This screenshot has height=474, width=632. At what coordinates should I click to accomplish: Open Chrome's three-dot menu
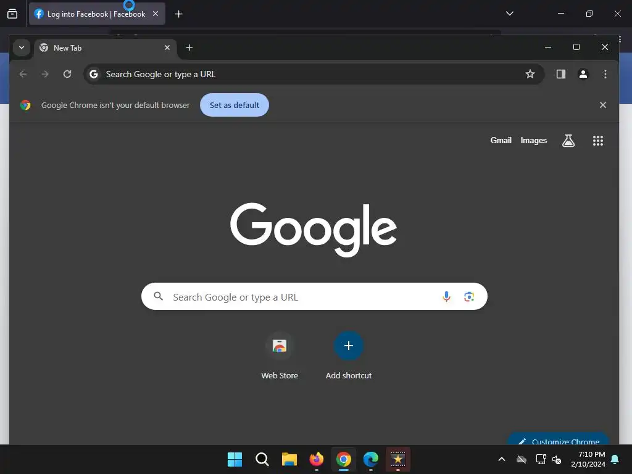(605, 74)
